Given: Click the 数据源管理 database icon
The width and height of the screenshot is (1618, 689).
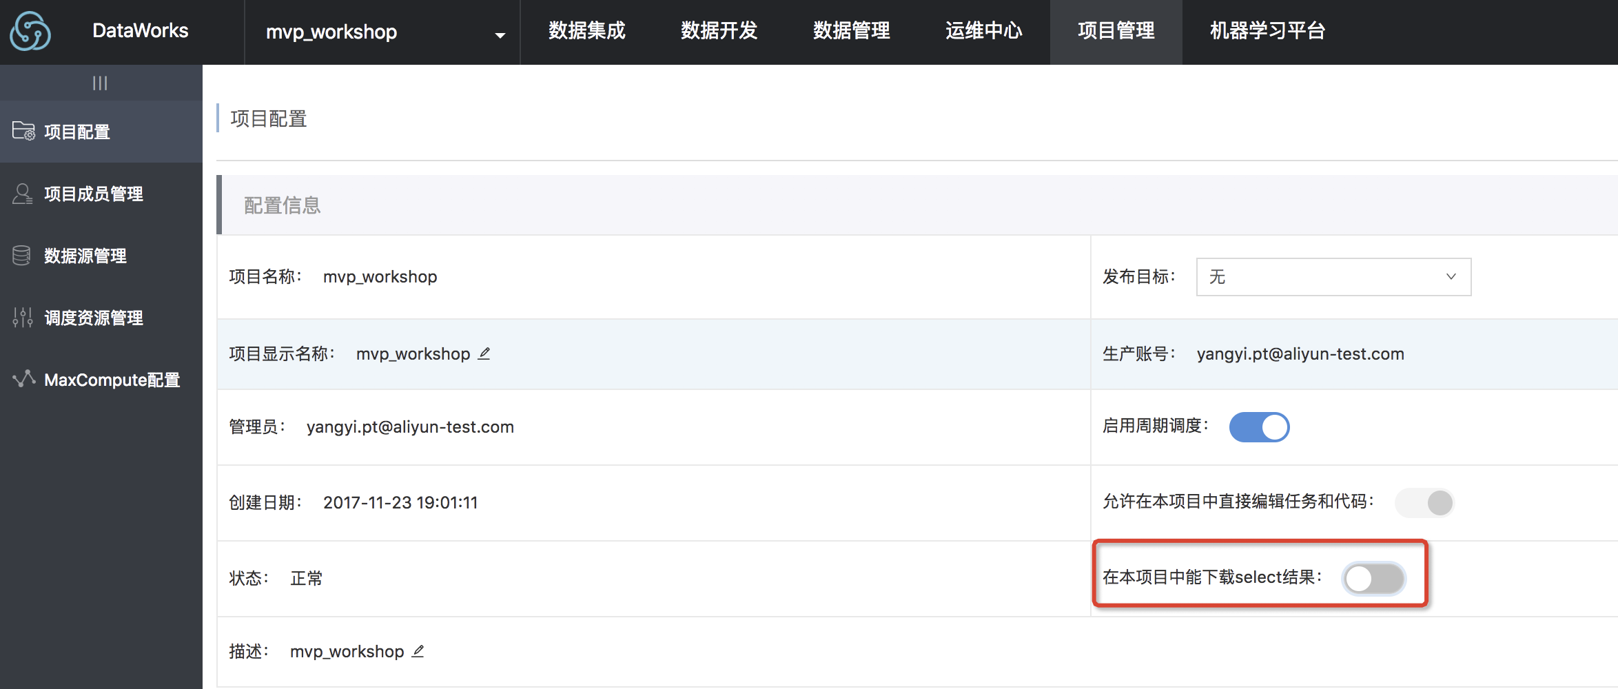Looking at the screenshot, I should [x=21, y=256].
